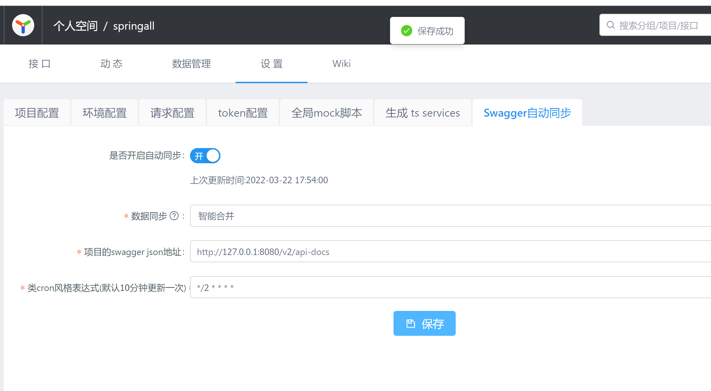Click the 个人空间 breadcrumb link

pyautogui.click(x=76, y=26)
